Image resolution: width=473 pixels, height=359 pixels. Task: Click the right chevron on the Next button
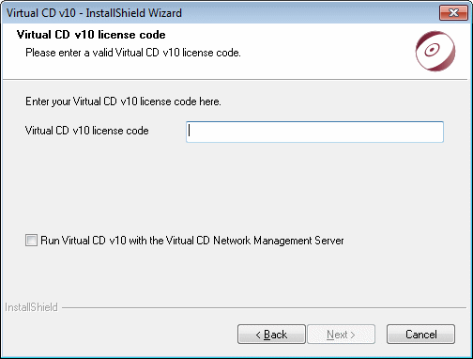pos(353,335)
